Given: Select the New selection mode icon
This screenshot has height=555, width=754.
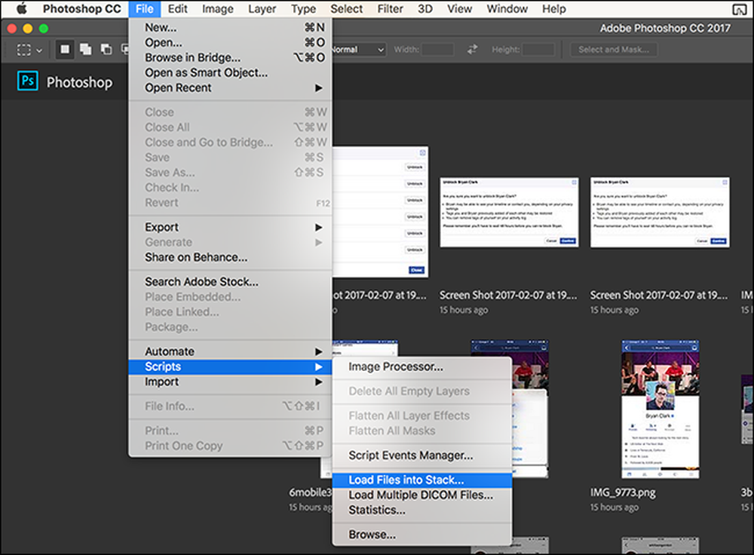Looking at the screenshot, I should 65,49.
